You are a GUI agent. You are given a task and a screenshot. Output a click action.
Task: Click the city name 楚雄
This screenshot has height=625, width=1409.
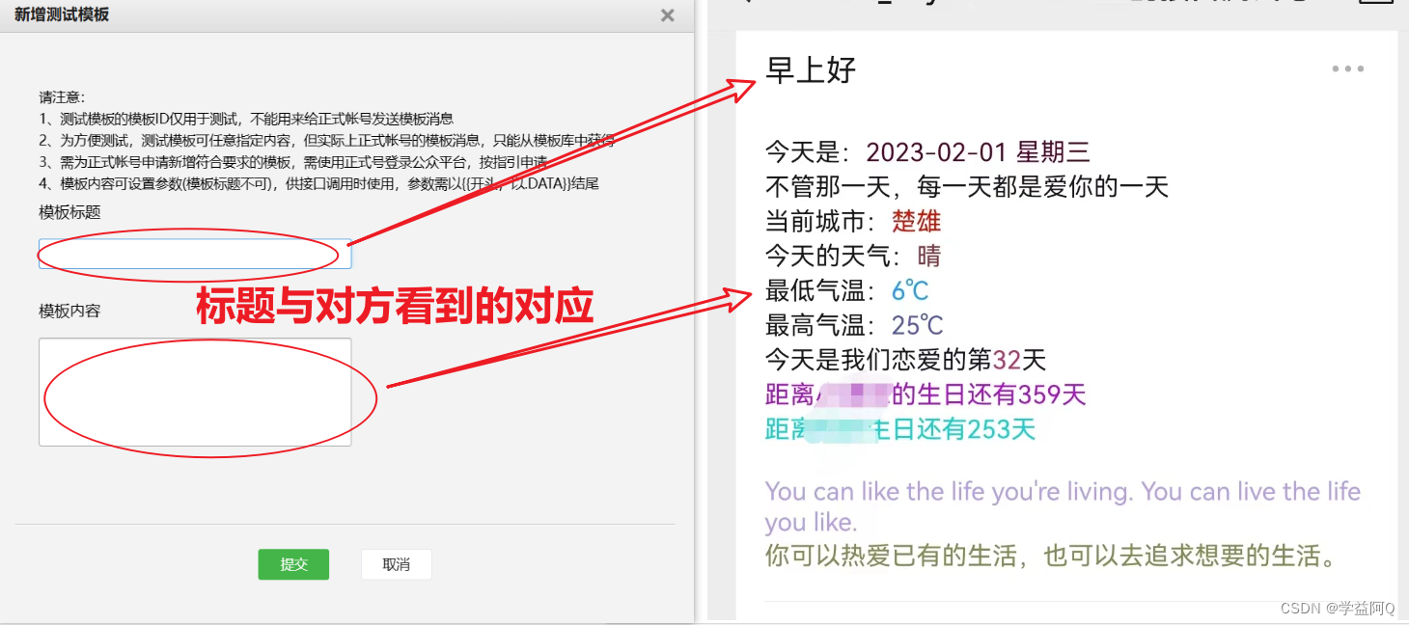(916, 221)
